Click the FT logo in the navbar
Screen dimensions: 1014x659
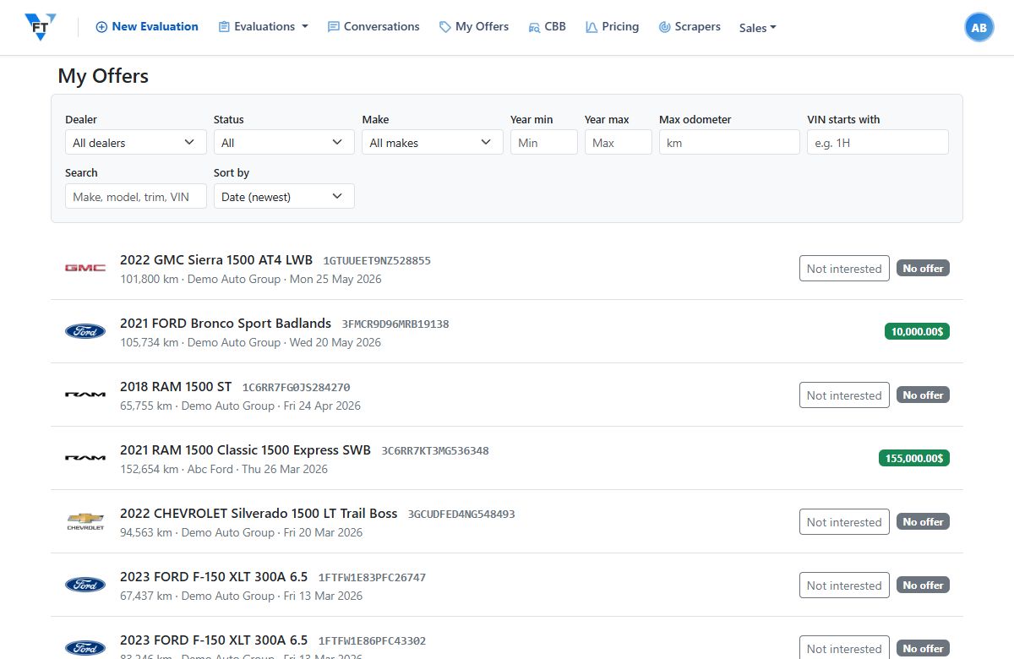(41, 27)
